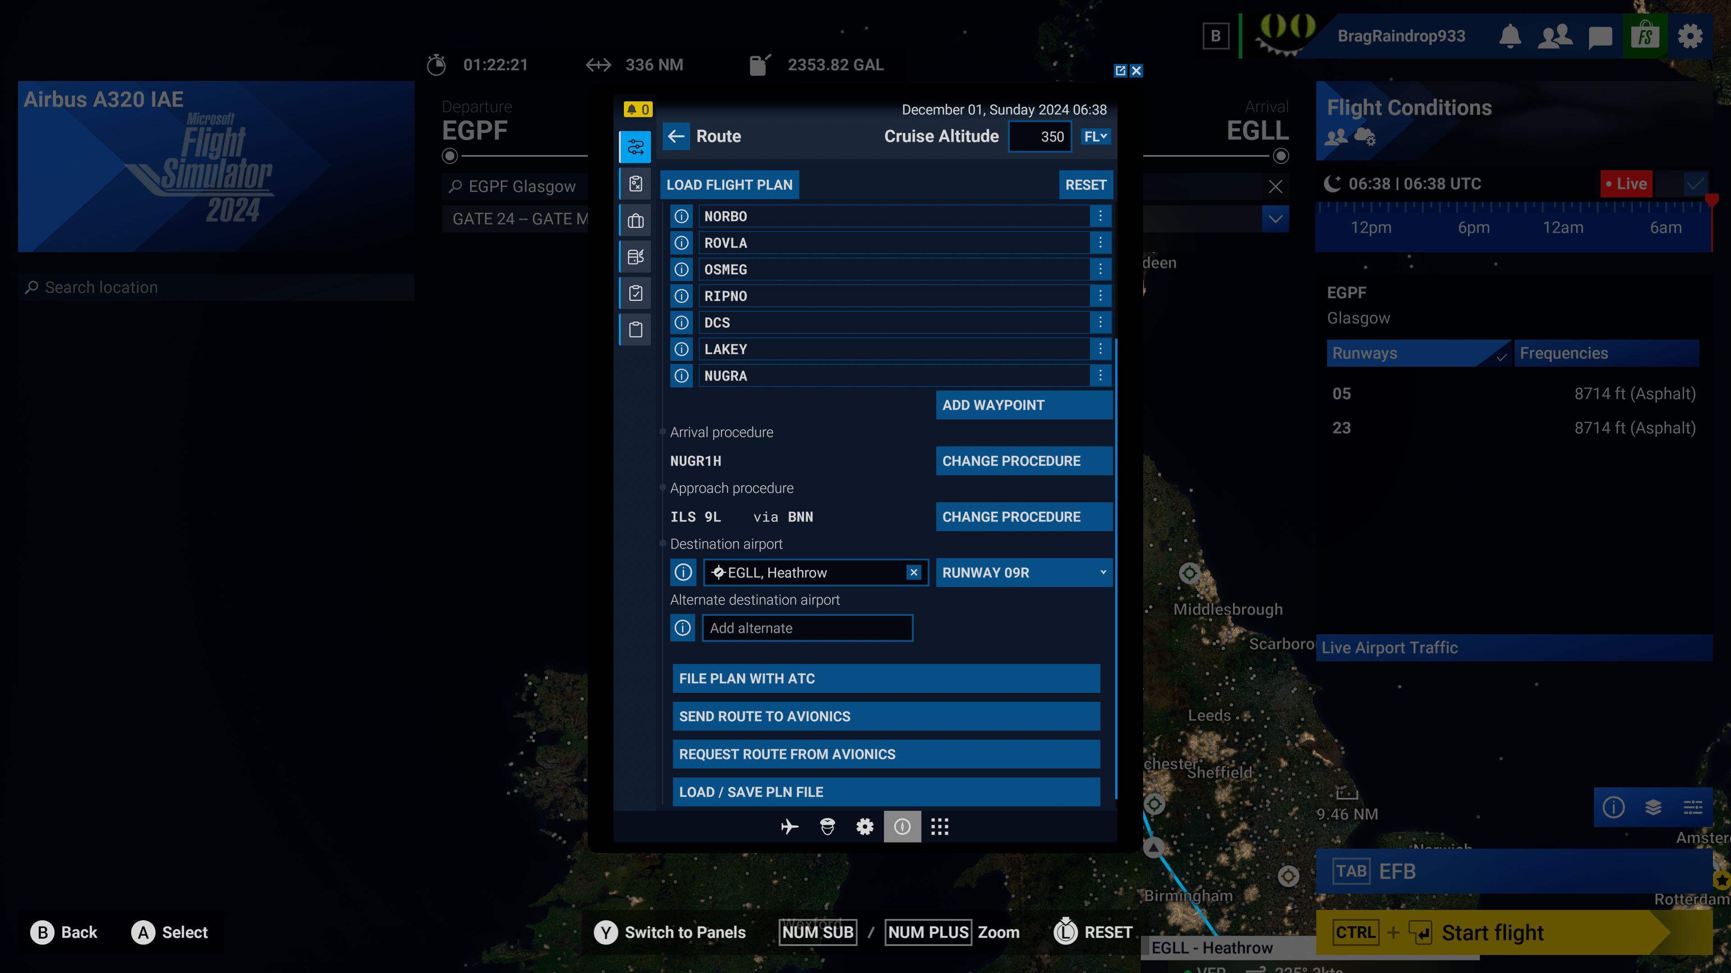Change the arrival procedure NUGR1H
Viewport: 1731px width, 973px height.
(1023, 461)
